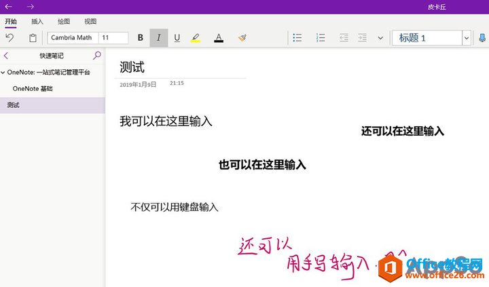Open the OneNote 基础 page
This screenshot has height=287, width=489.
pyautogui.click(x=33, y=88)
